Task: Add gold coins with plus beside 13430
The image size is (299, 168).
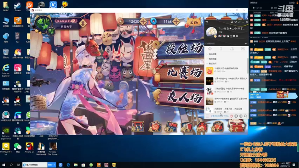Action: click(143, 21)
